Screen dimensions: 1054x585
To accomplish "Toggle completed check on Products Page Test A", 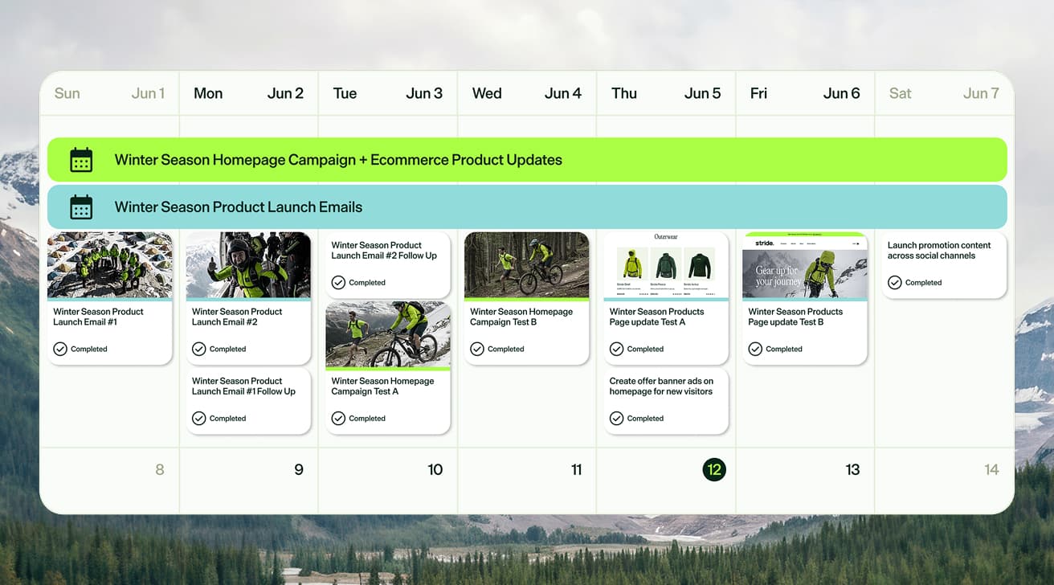I will pos(616,349).
